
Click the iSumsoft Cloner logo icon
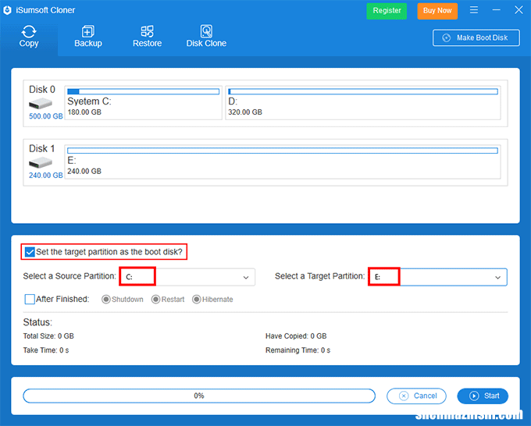[8, 10]
